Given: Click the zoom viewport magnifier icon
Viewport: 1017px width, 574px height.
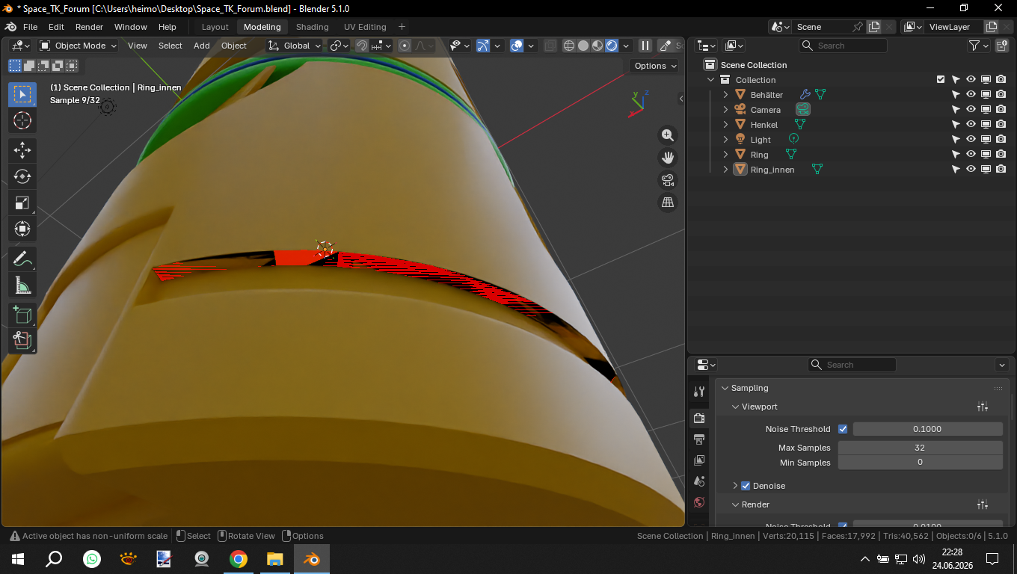Looking at the screenshot, I should click(668, 135).
